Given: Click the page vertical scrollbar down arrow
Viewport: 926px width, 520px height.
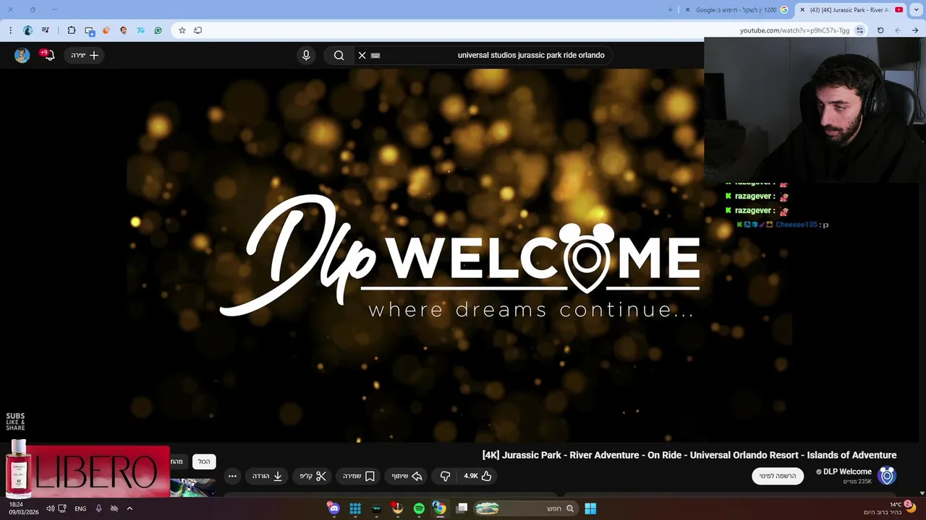Looking at the screenshot, I should pyautogui.click(x=922, y=493).
